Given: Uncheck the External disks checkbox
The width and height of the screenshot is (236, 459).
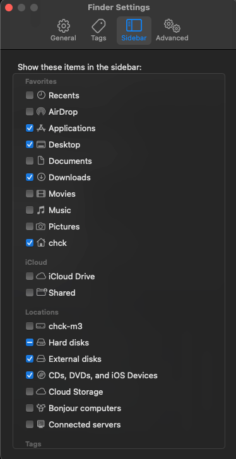Looking at the screenshot, I should point(30,359).
